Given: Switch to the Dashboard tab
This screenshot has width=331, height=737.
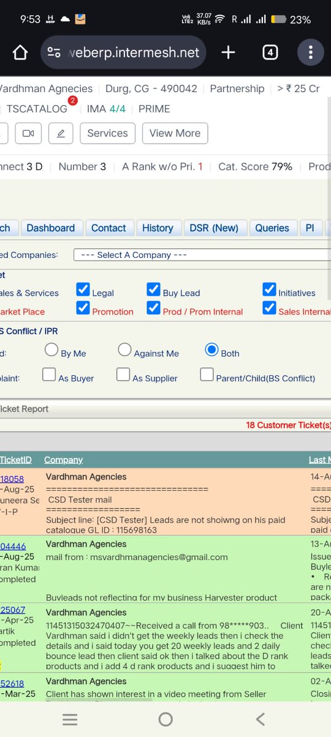Looking at the screenshot, I should (x=51, y=228).
